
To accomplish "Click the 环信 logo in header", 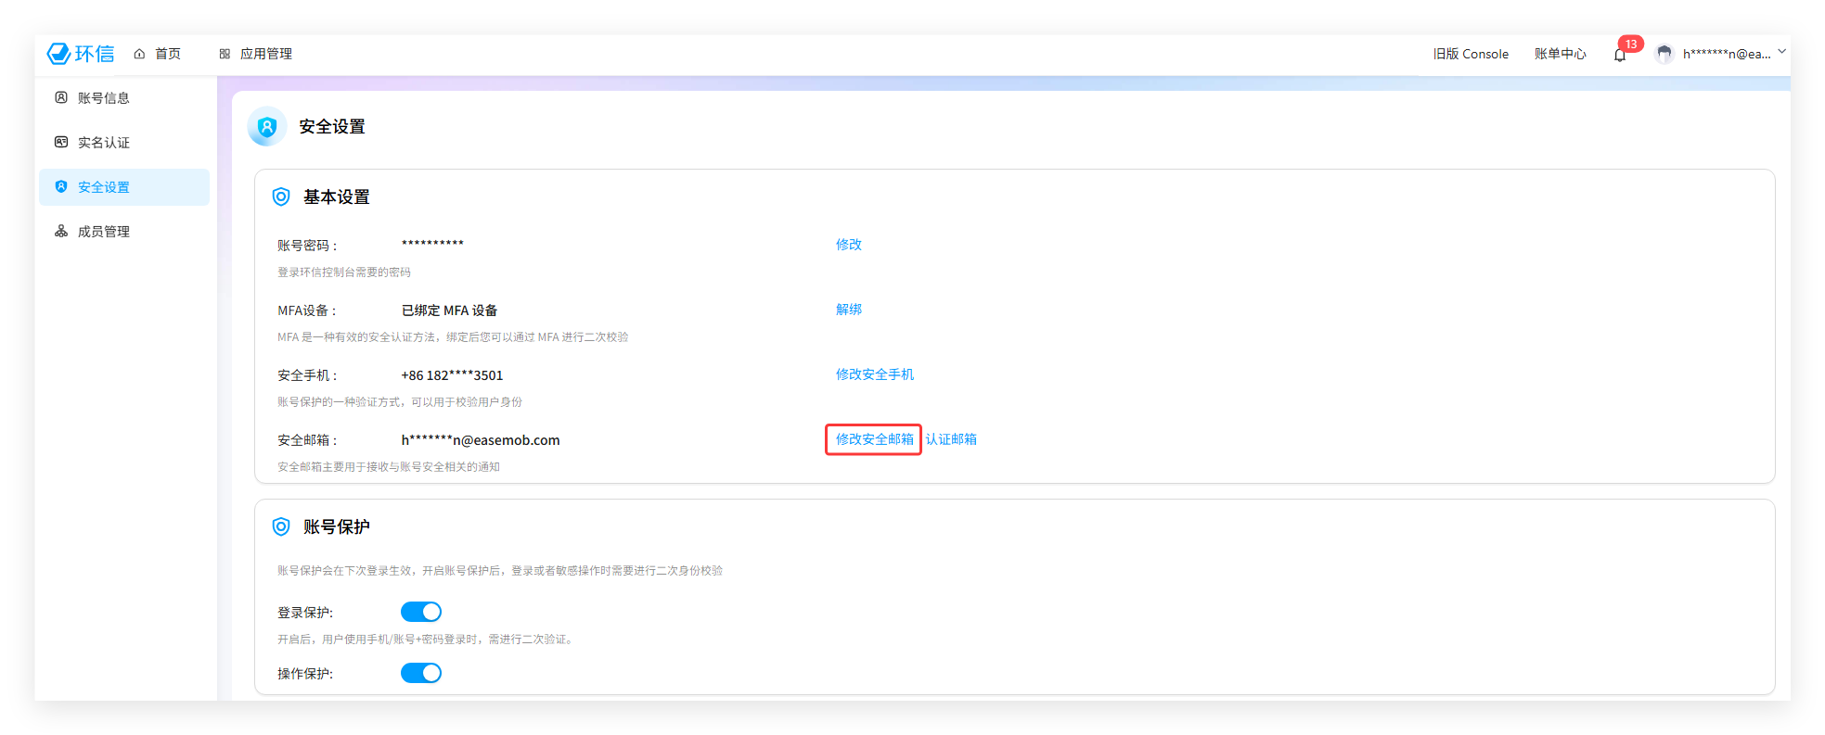I will 81,54.
